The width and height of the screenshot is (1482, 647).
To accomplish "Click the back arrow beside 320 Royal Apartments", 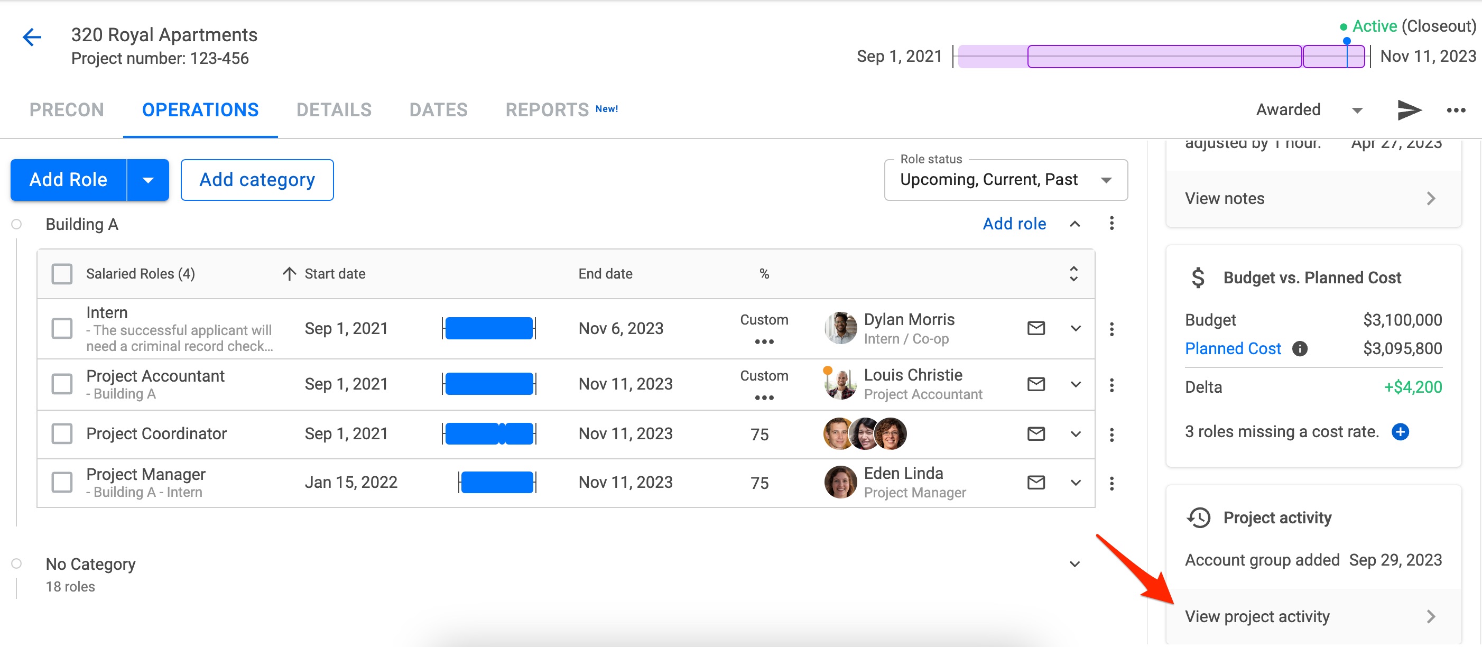I will pos(32,37).
